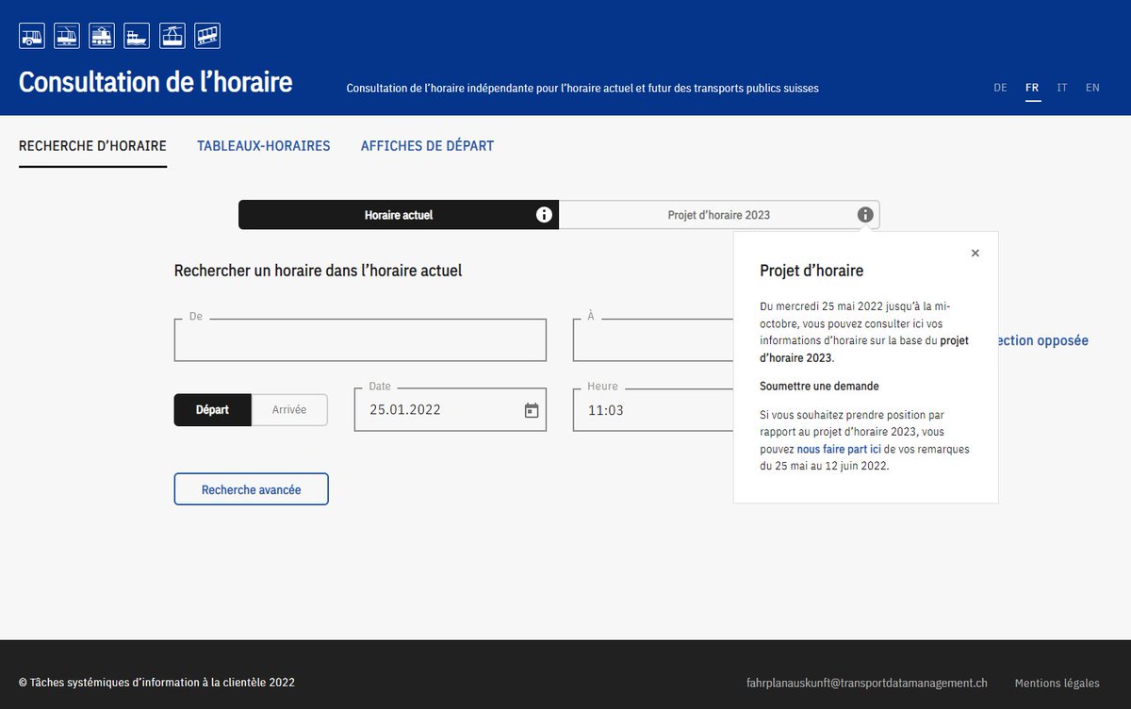
Task: Click the fahrplanauskunft email address in the footer
Action: [x=867, y=683]
